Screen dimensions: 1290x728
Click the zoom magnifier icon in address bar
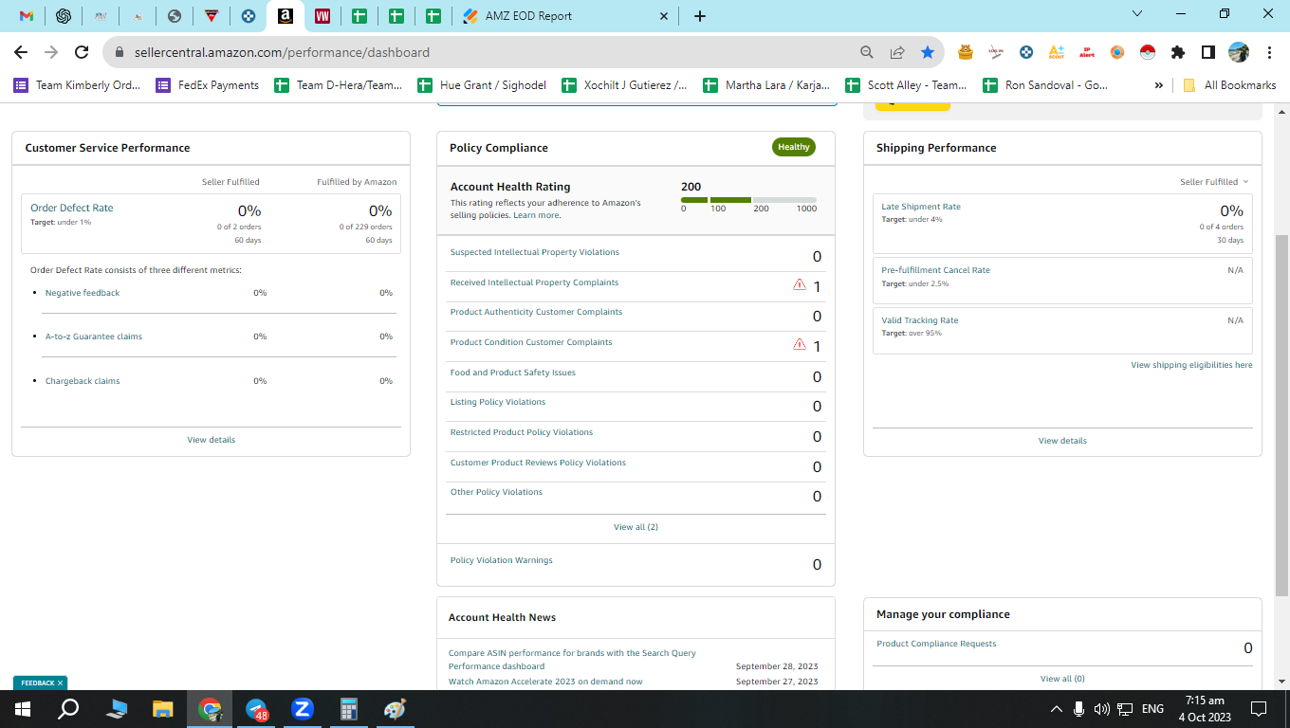pyautogui.click(x=867, y=52)
